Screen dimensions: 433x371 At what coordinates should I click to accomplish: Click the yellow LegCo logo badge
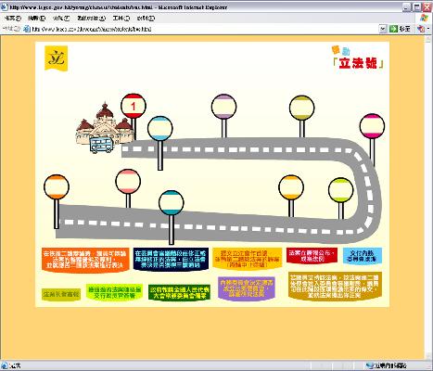pyautogui.click(x=56, y=58)
